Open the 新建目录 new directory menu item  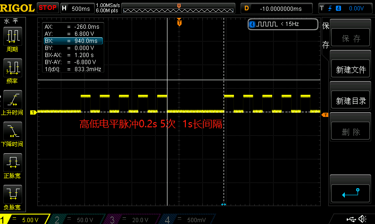[351, 101]
